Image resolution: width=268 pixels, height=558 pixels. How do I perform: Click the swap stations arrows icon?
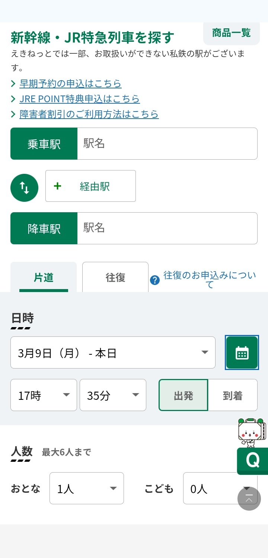[24, 188]
